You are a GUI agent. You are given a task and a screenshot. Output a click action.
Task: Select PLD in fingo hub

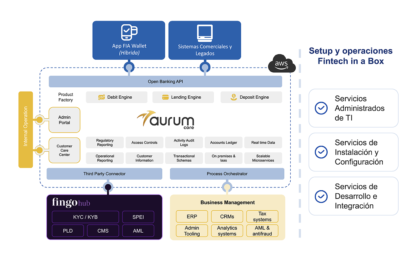68,231
